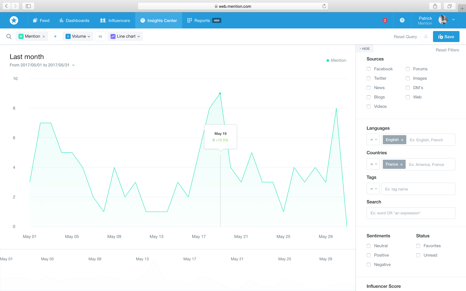
Task: Open the Influencers tab
Action: (115, 20)
